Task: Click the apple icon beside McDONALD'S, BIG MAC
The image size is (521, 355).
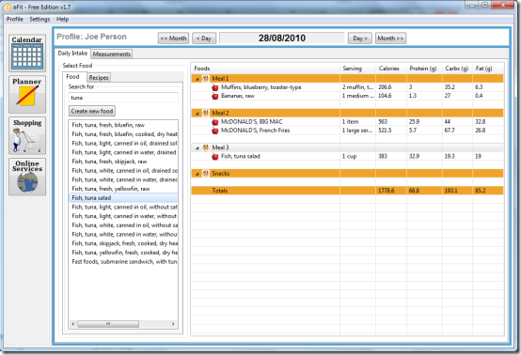Action: 215,122
